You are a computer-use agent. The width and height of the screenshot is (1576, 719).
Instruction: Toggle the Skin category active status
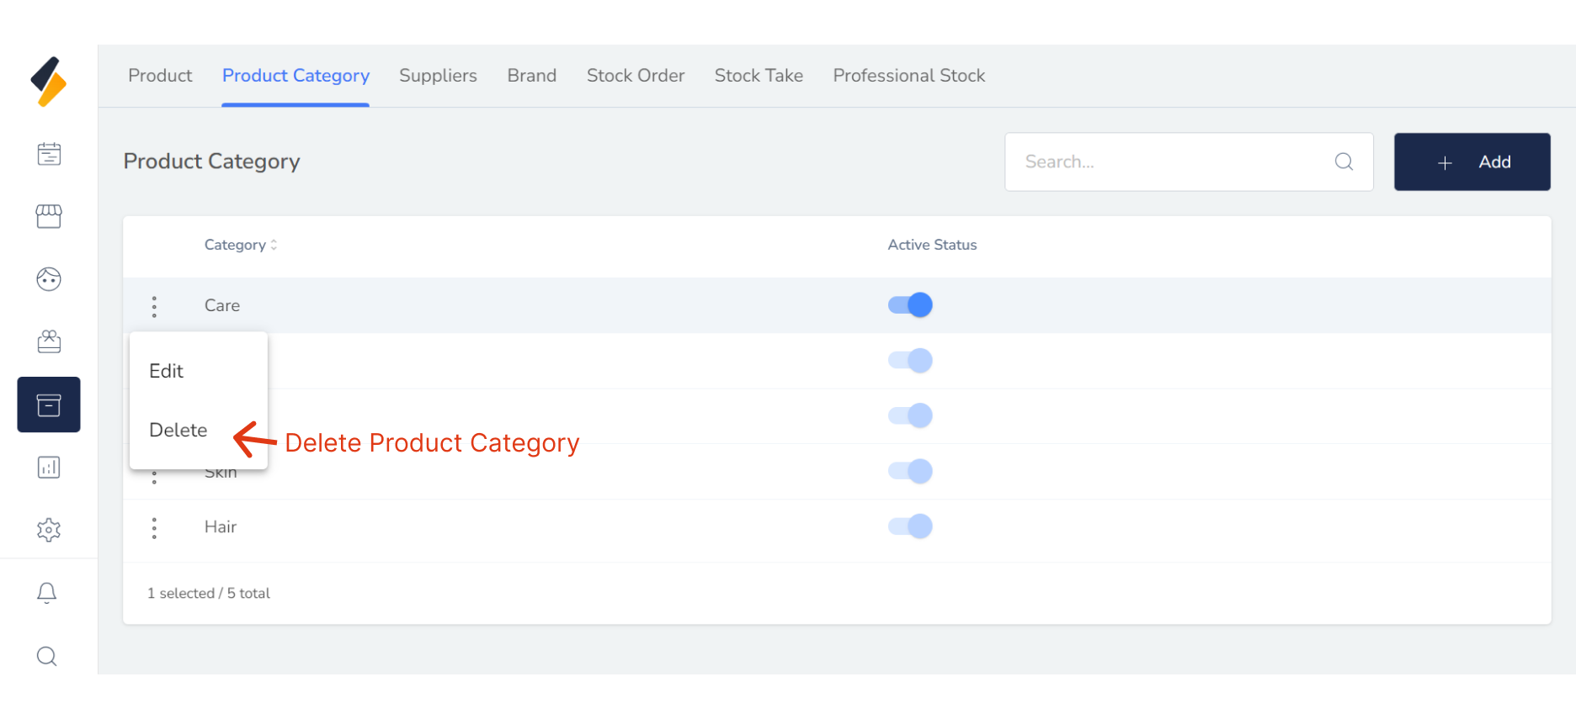910,471
